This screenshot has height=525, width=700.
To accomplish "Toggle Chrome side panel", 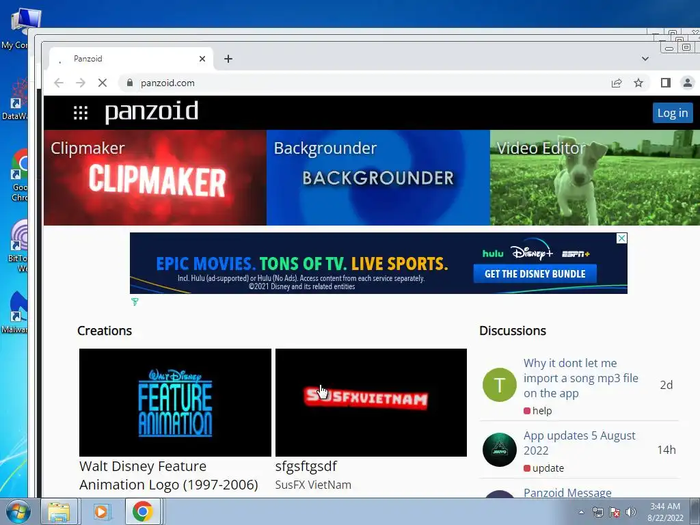I will 666,83.
